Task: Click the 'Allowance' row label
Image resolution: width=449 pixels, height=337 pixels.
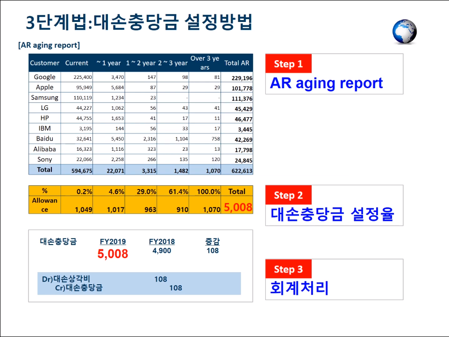Action: pyautogui.click(x=45, y=205)
